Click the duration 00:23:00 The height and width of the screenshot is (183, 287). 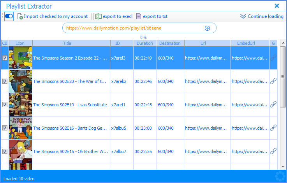click(x=143, y=128)
